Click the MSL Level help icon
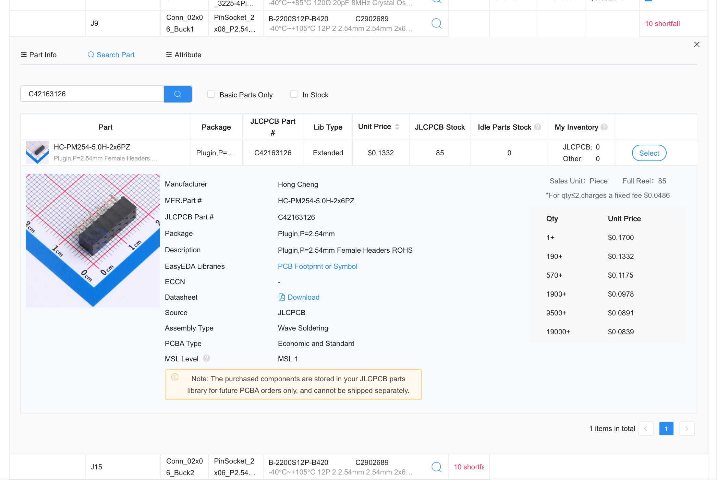Image resolution: width=717 pixels, height=480 pixels. [206, 358]
